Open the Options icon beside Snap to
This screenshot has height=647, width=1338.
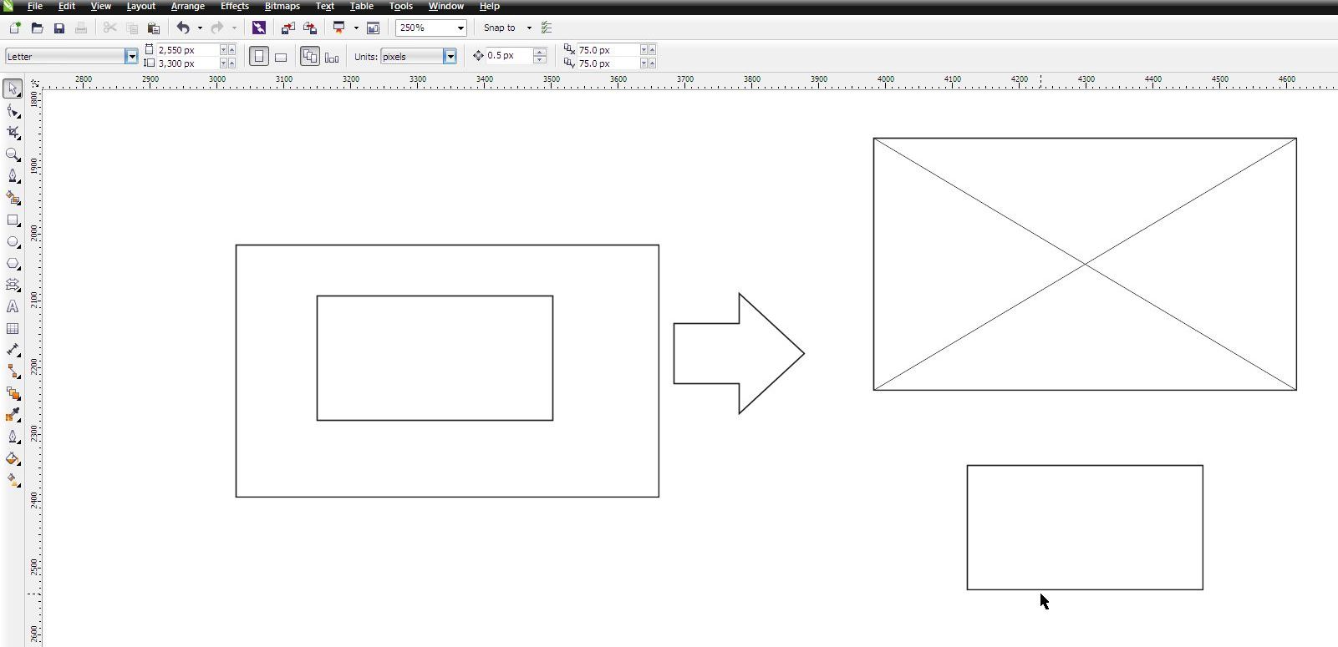coord(547,28)
